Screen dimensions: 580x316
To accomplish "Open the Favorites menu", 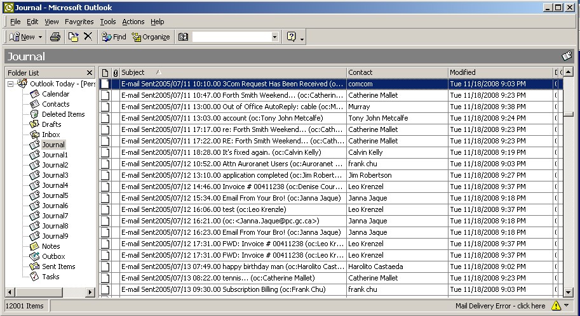I will click(79, 22).
